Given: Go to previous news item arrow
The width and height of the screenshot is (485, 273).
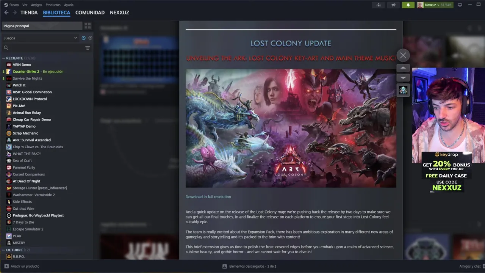Looking at the screenshot, I should [403, 68].
